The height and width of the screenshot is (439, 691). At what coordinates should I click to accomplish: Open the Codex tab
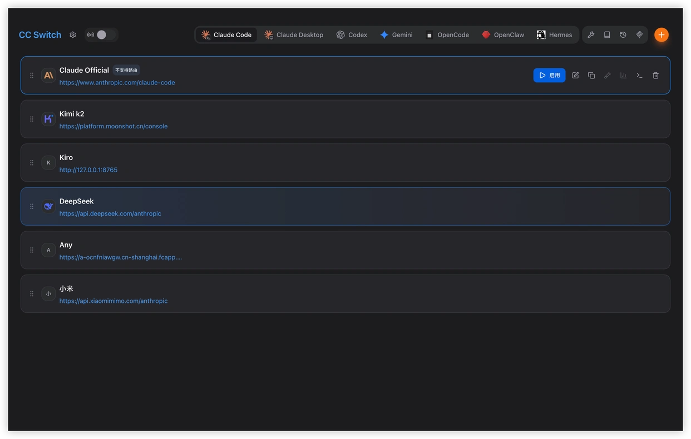[352, 34]
